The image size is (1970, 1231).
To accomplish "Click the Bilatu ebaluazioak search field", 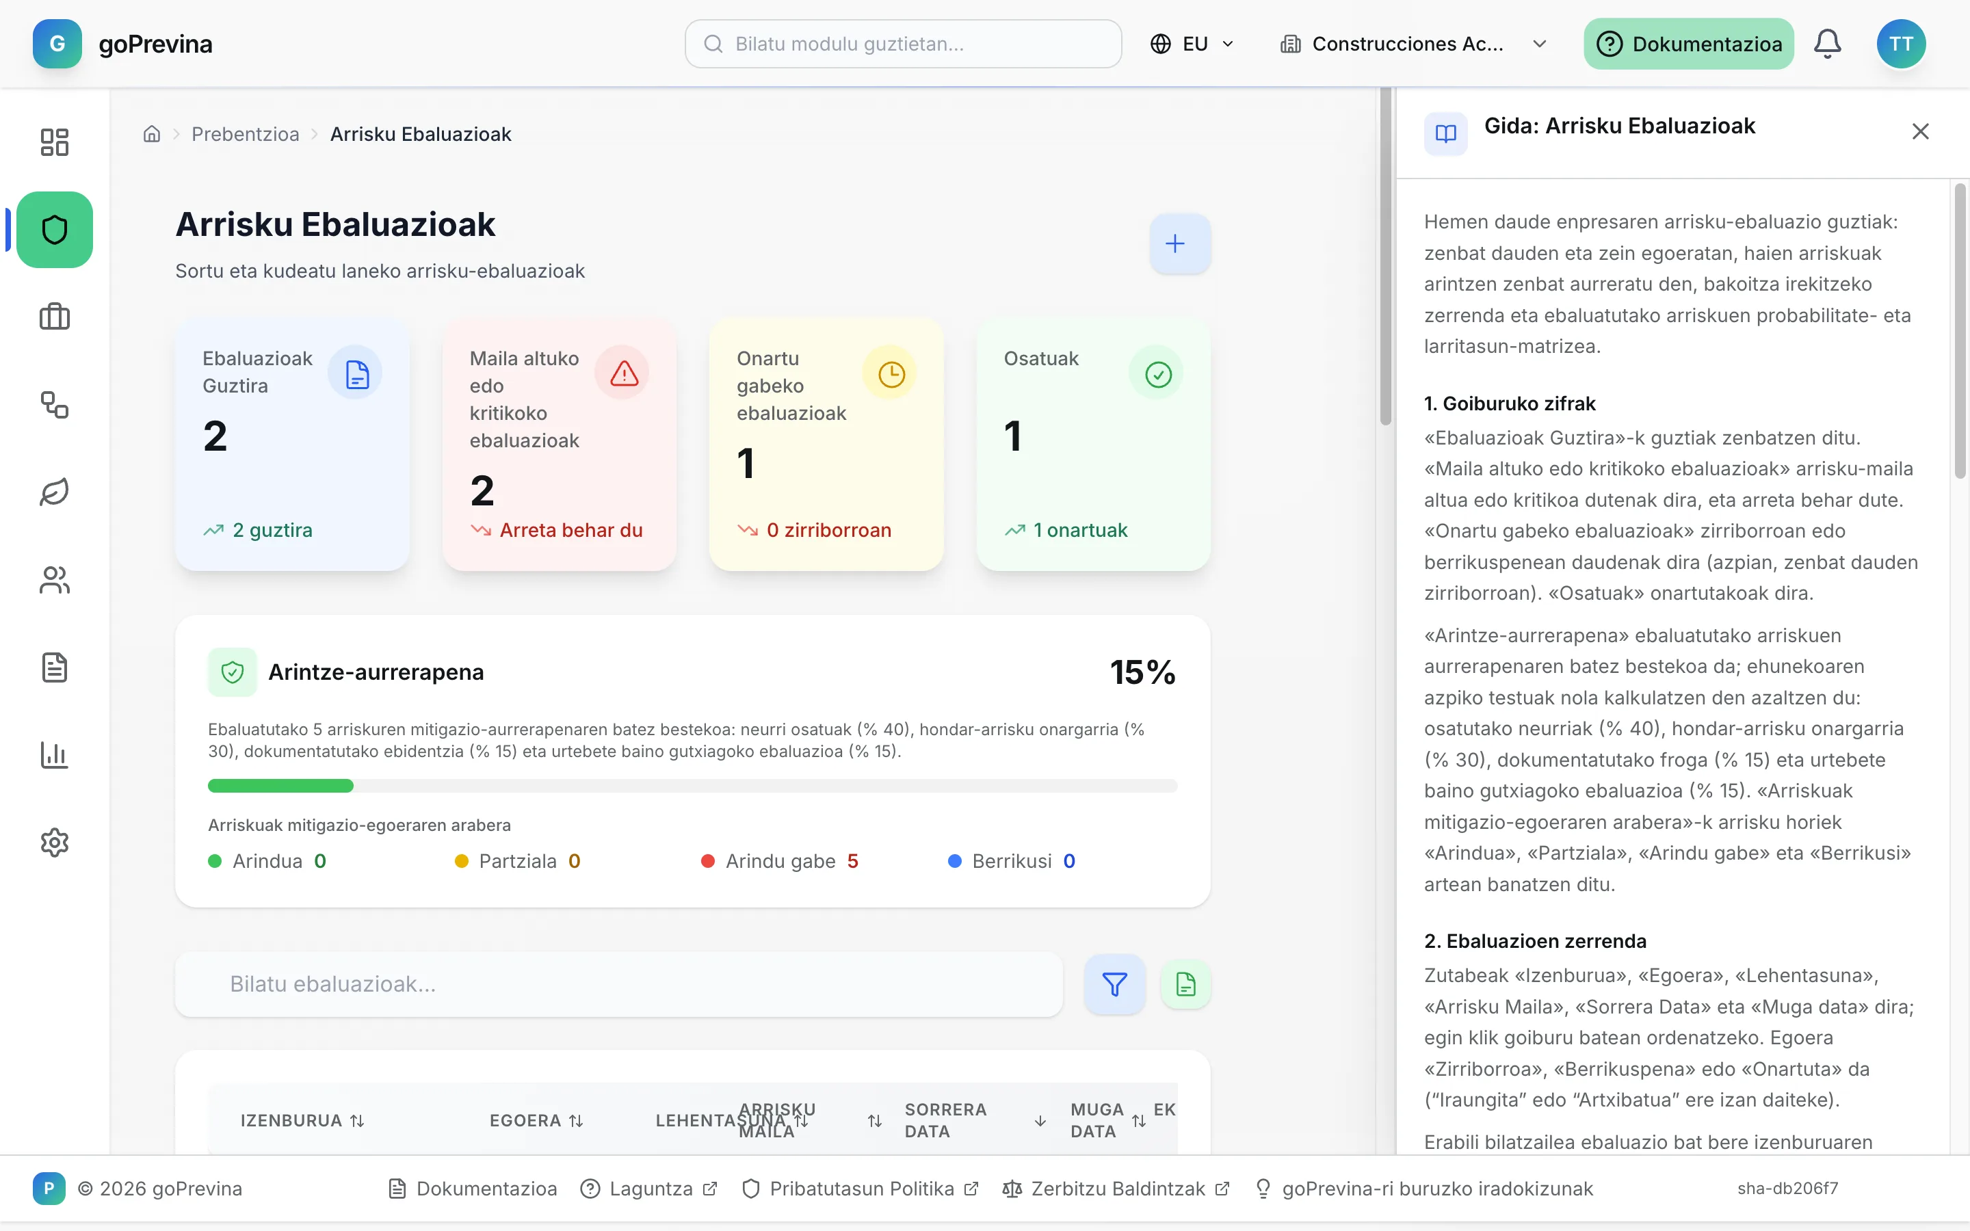I will pyautogui.click(x=618, y=984).
